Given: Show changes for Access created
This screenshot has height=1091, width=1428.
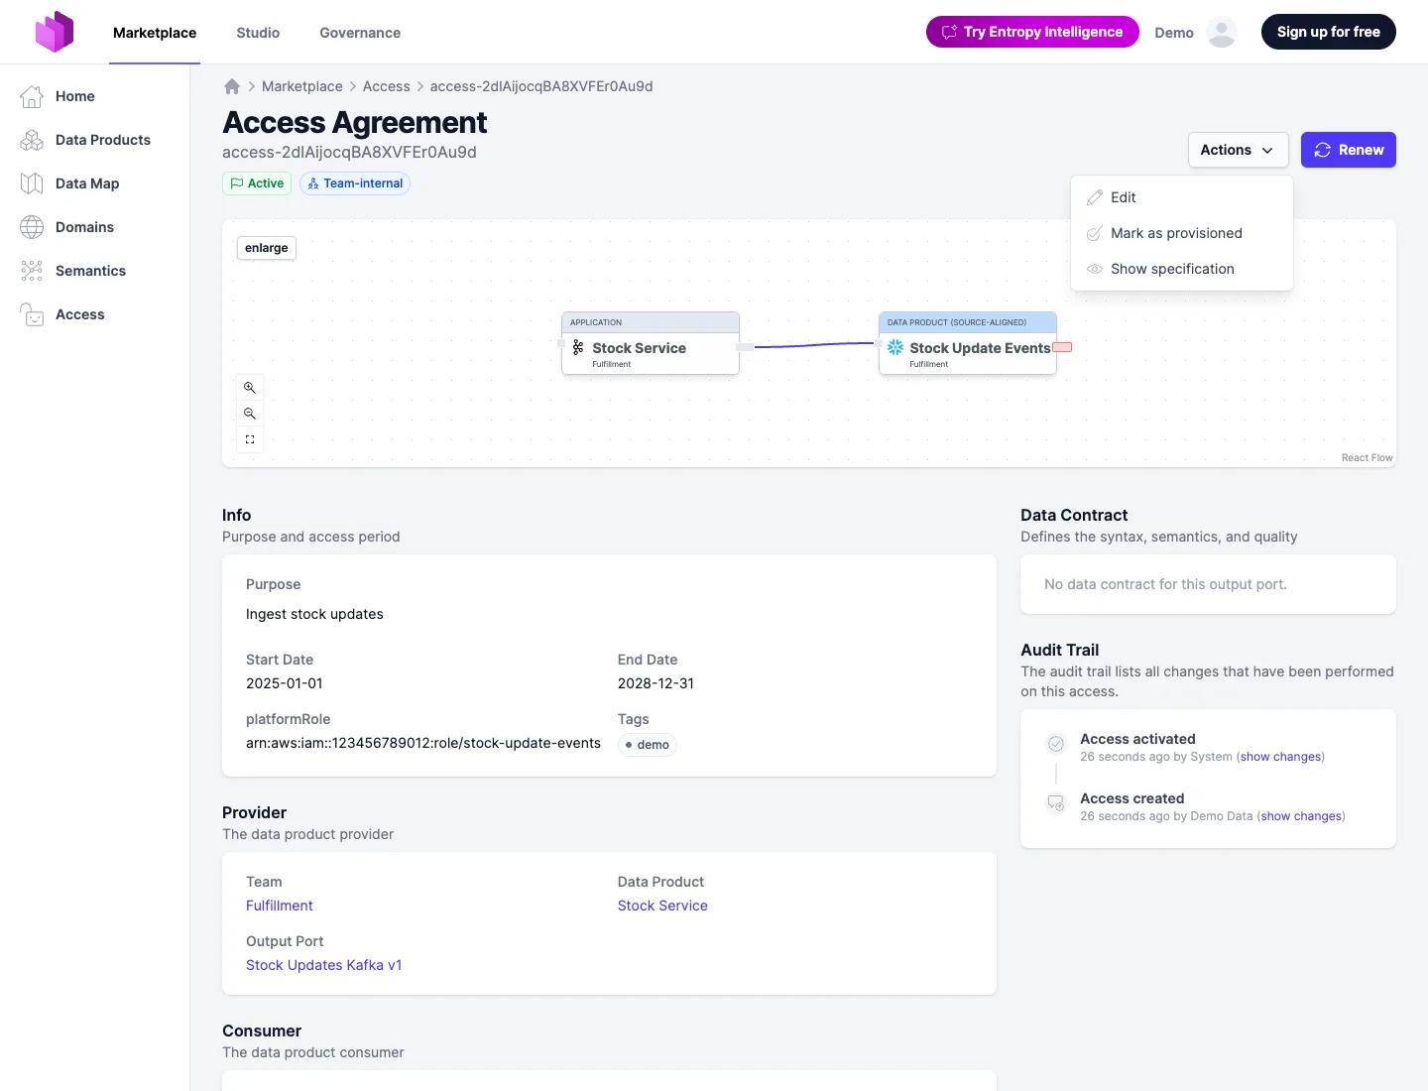Looking at the screenshot, I should pyautogui.click(x=1302, y=816).
